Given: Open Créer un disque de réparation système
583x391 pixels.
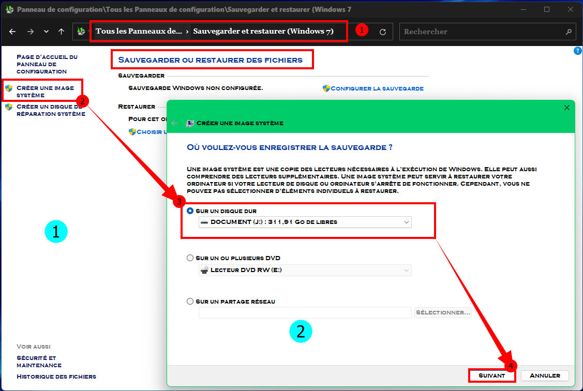Looking at the screenshot, I should tap(51, 110).
